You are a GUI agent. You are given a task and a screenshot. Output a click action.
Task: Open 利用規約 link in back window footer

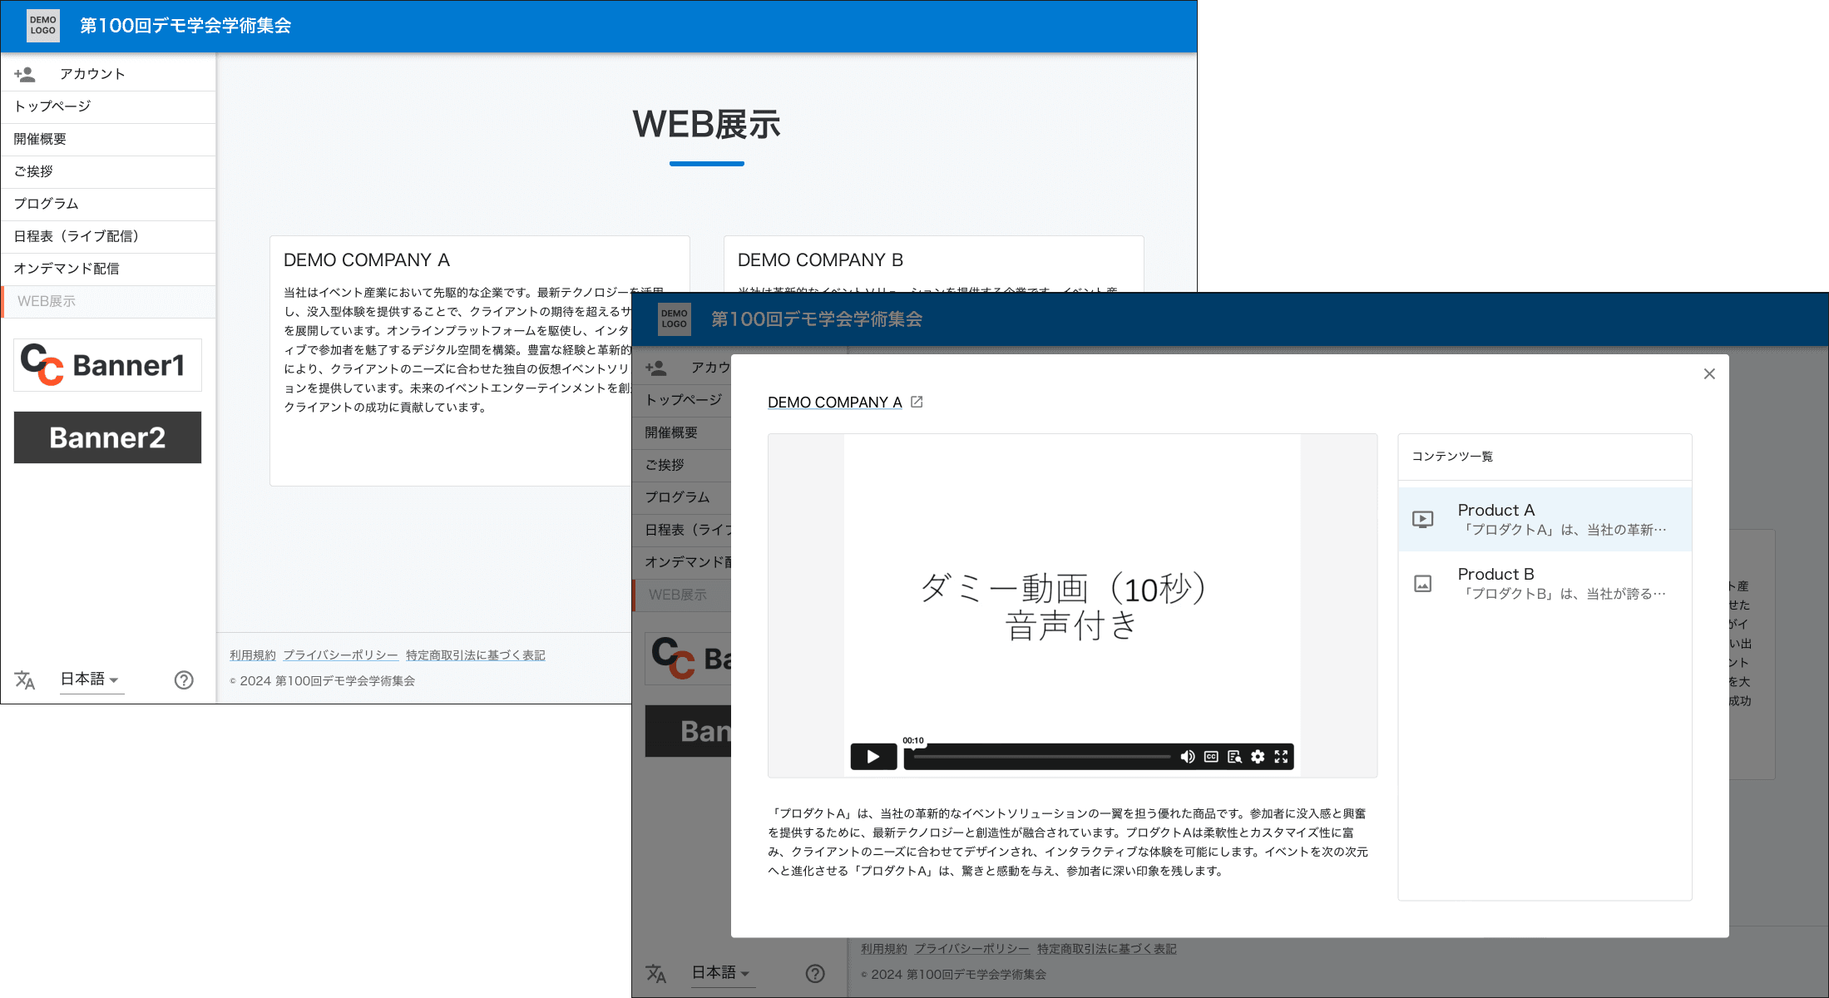tap(253, 655)
